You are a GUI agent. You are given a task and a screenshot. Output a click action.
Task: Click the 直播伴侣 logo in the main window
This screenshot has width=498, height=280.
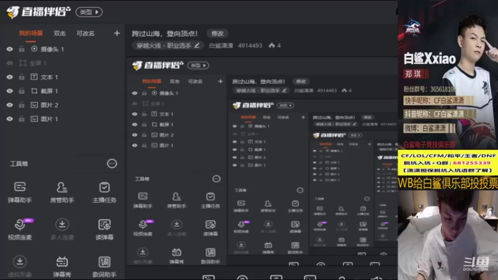pyautogui.click(x=38, y=12)
